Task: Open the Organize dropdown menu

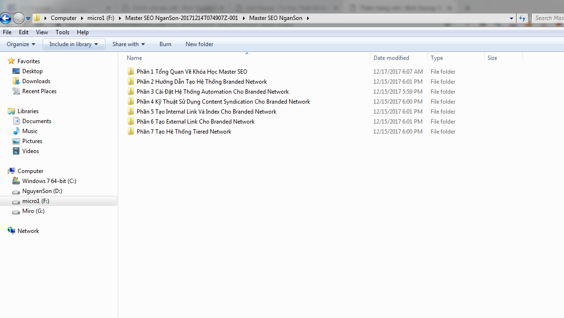Action: (x=21, y=44)
